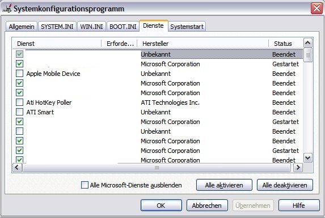Close the window with the red X

pyautogui.click(x=316, y=8)
